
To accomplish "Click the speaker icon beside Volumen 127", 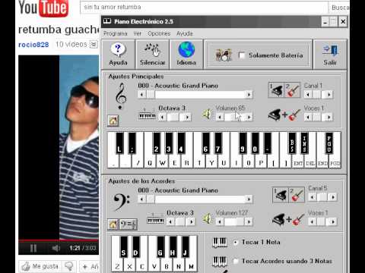I will [208, 218].
